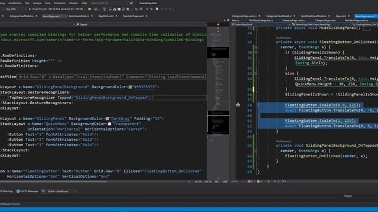Switch to the ItemDetailViewModel.cs tab
This screenshot has height=212, width=378.
point(314,16)
